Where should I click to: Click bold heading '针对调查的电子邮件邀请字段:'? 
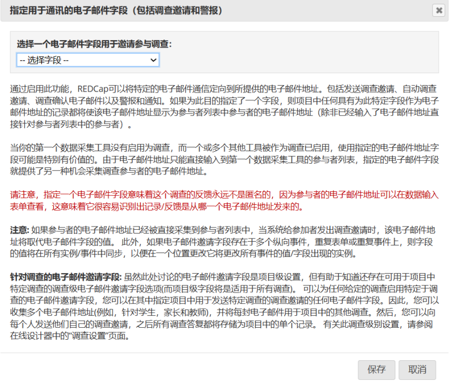tap(66, 277)
